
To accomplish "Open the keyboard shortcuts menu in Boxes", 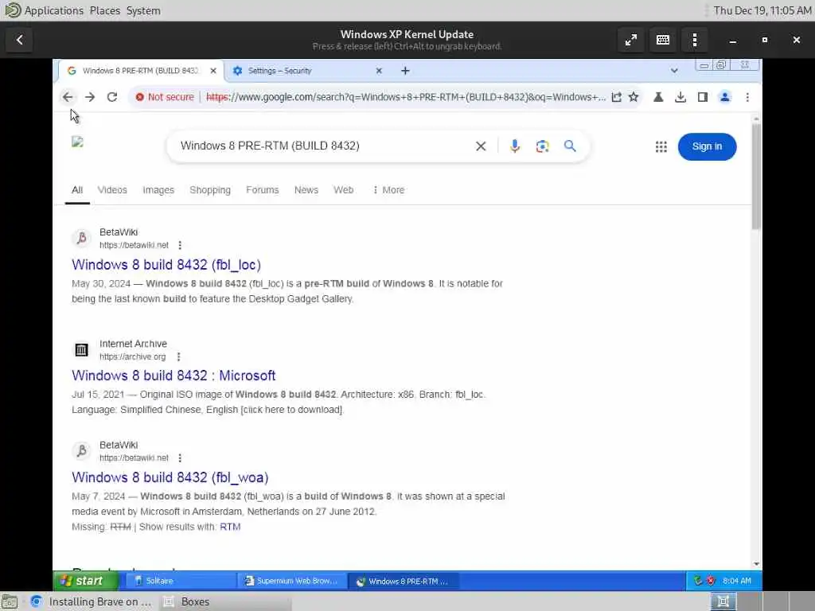I will [x=663, y=40].
